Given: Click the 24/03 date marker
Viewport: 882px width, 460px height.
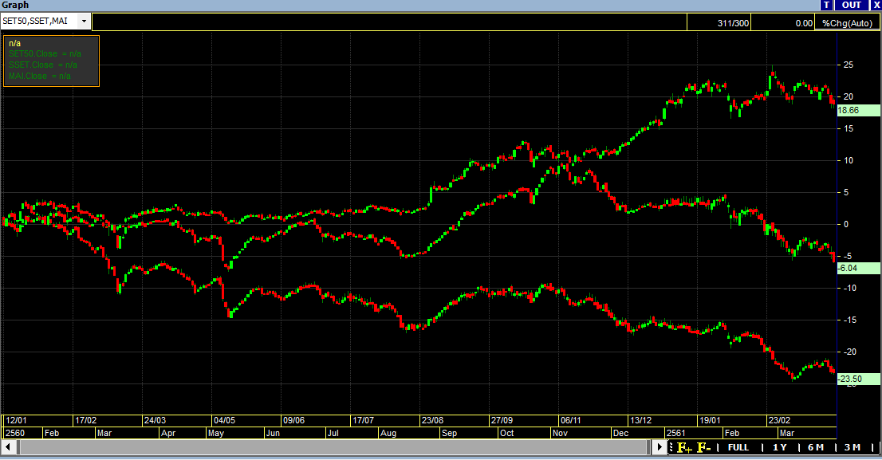Looking at the screenshot, I should coord(156,421).
